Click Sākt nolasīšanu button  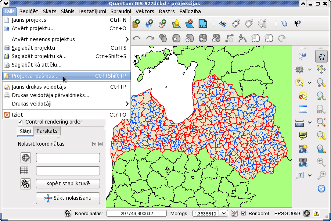68,198
